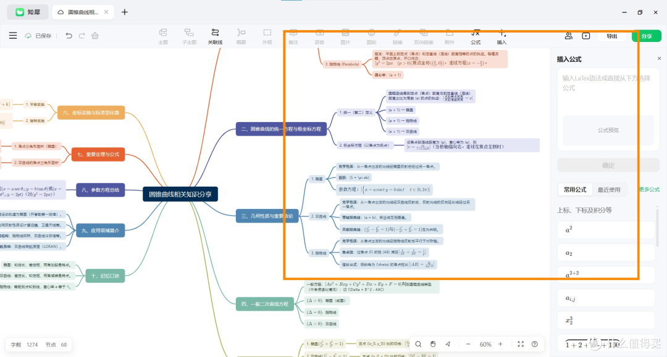667x357 pixels.
Task: Select node 八、参数方程总结
Action: point(101,190)
